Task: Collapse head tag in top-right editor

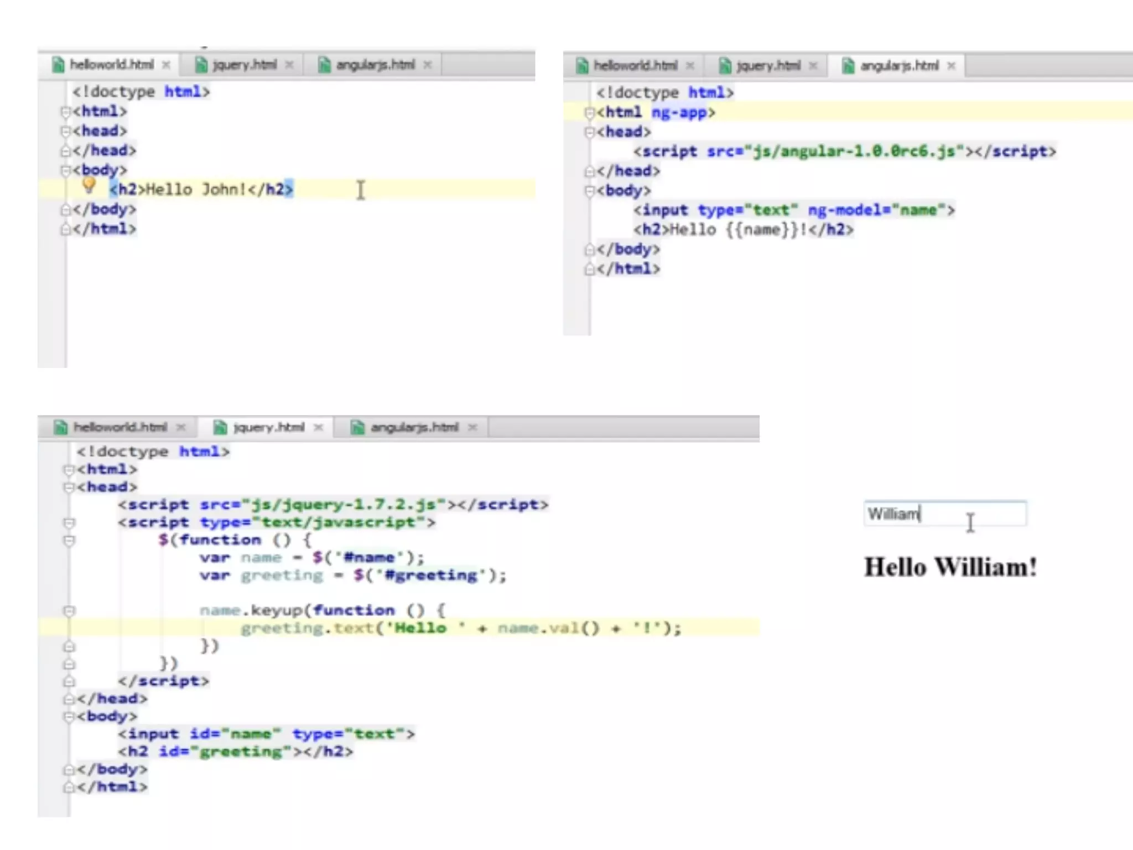Action: coord(589,132)
